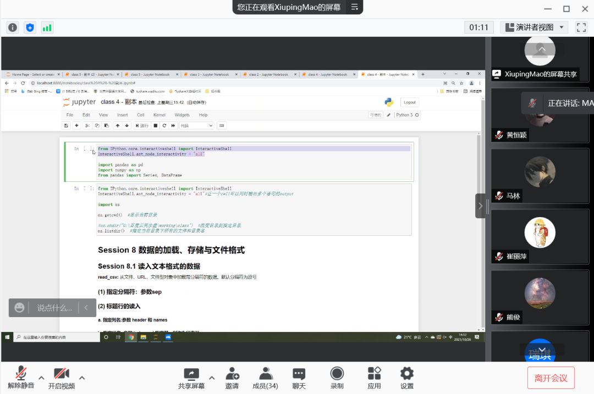Open the Members 成员(34) panel
594x394 pixels.
265,378
